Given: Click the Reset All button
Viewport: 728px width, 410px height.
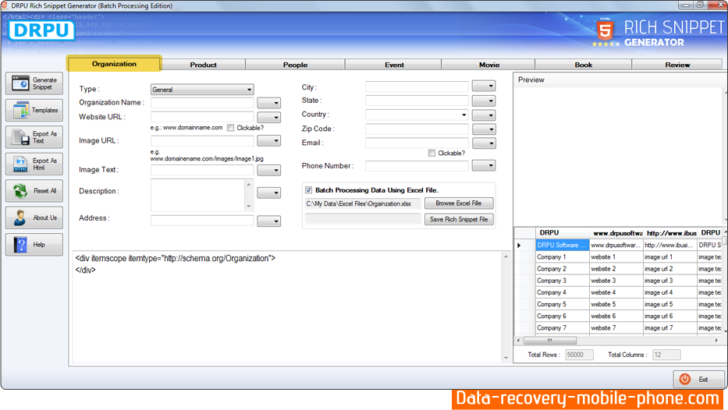Looking at the screenshot, I should (x=34, y=191).
